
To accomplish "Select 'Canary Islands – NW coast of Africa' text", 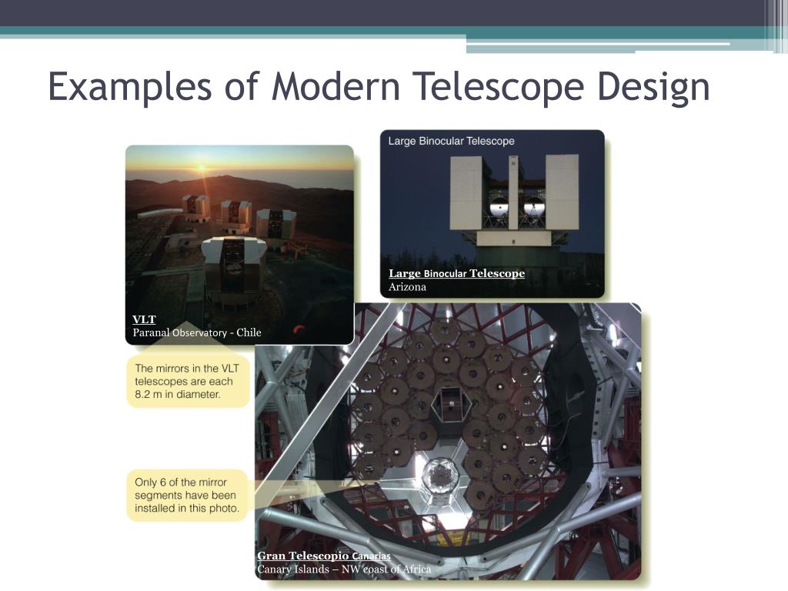I will click(x=344, y=569).
